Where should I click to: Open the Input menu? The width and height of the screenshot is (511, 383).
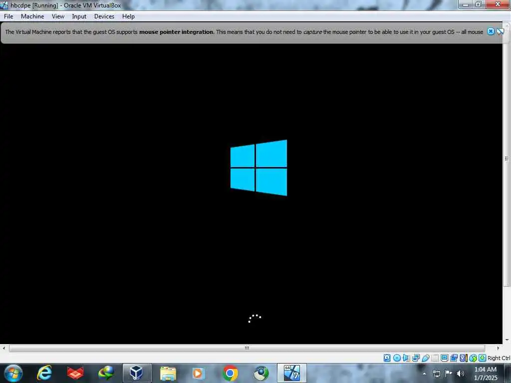click(x=79, y=16)
